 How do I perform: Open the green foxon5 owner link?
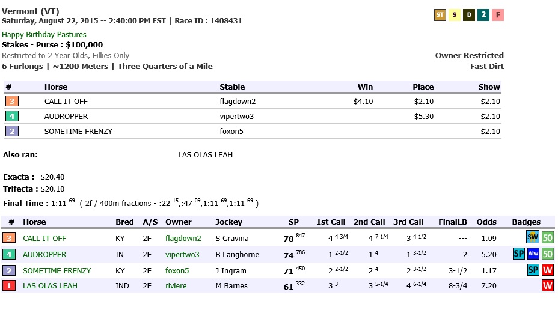tap(177, 271)
